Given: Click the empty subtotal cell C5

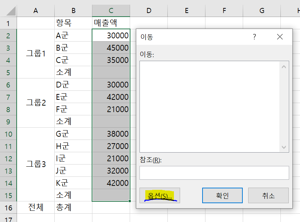Looking at the screenshot, I should click(111, 72).
